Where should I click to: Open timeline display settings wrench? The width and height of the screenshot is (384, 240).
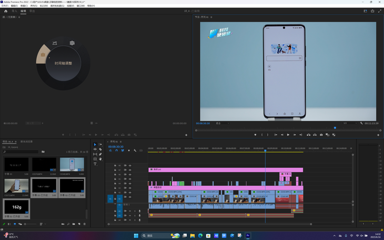[x=135, y=151]
